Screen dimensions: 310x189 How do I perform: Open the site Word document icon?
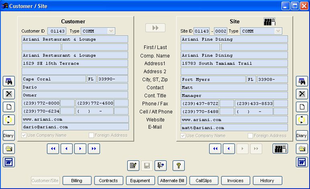tap(302, 162)
